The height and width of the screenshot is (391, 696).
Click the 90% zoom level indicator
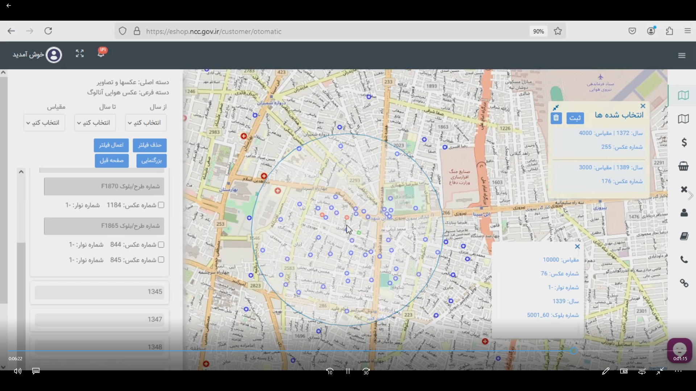(538, 31)
